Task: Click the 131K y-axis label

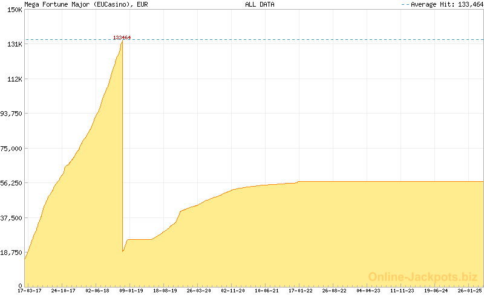Action: 14,44
